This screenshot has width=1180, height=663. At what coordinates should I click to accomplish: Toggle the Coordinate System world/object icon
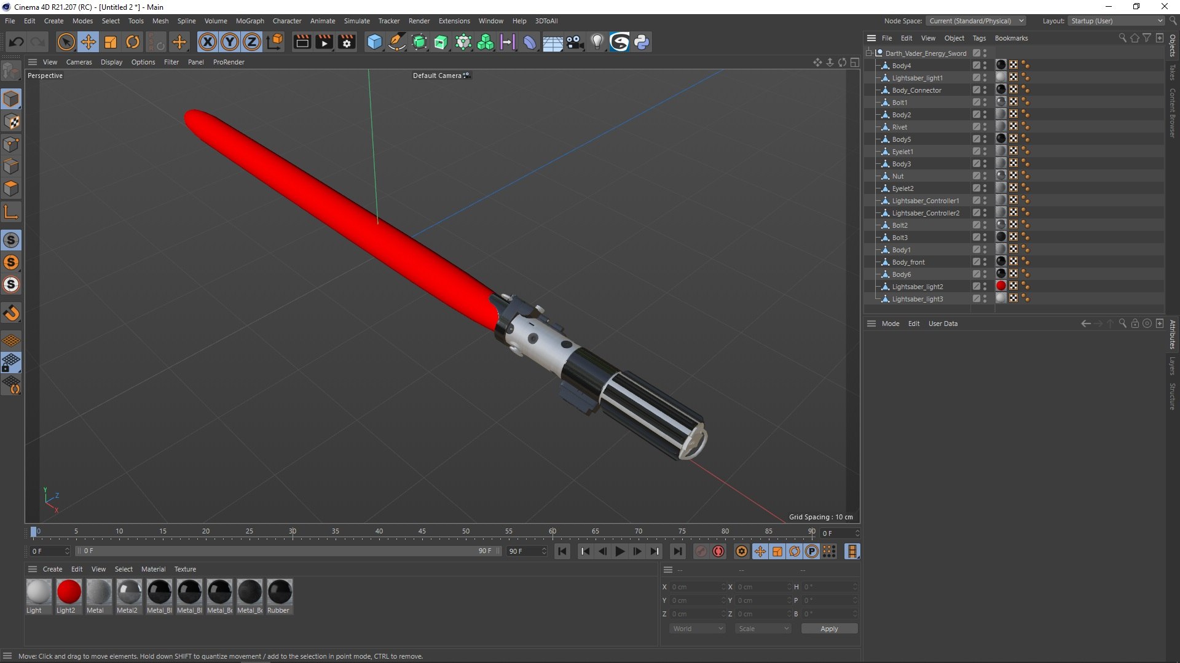click(x=275, y=42)
